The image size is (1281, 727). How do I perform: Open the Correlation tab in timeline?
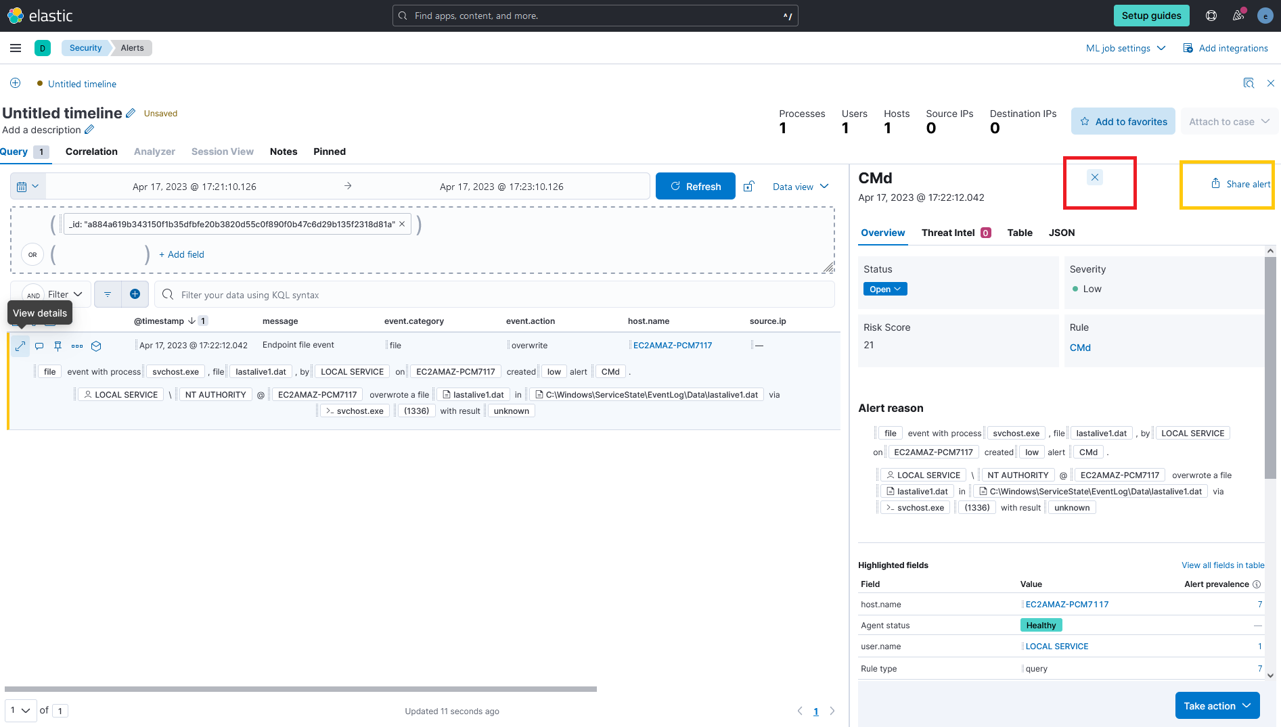pyautogui.click(x=91, y=151)
